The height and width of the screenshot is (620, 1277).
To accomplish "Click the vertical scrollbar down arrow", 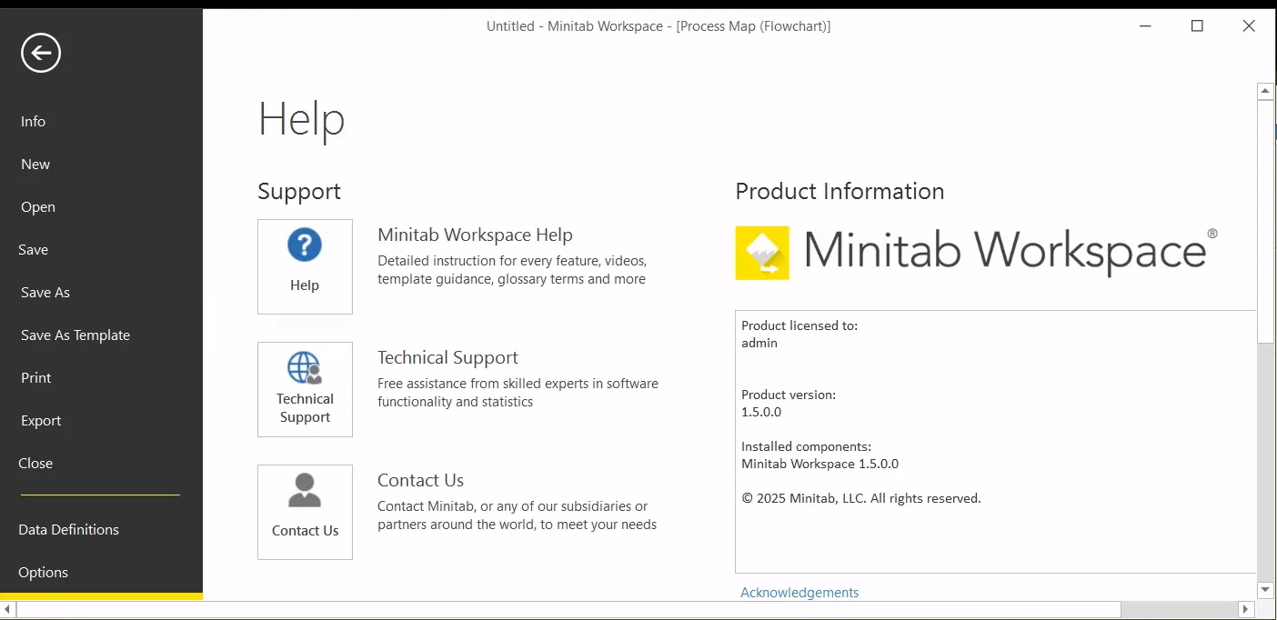I will coord(1265,590).
